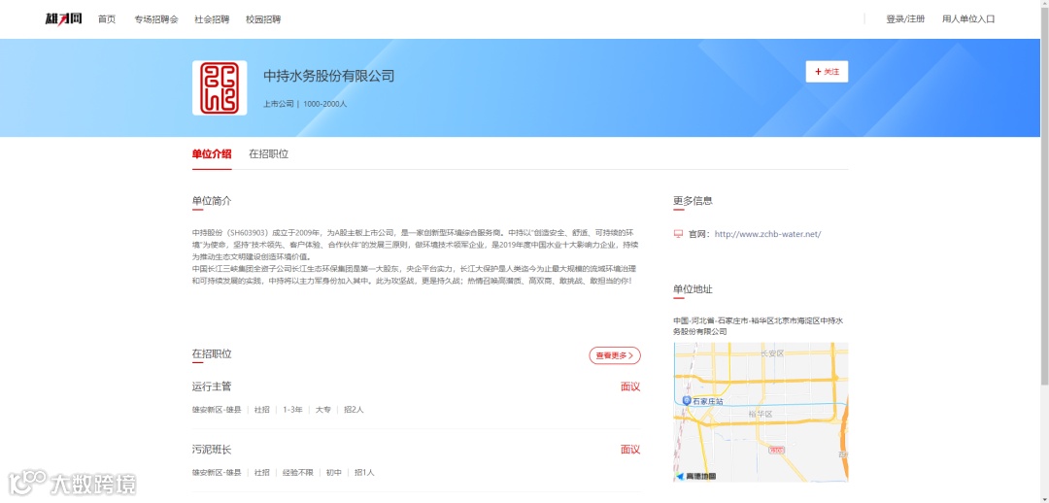Click the company address text
Viewport: 1049px width, 503px height.
(758, 325)
